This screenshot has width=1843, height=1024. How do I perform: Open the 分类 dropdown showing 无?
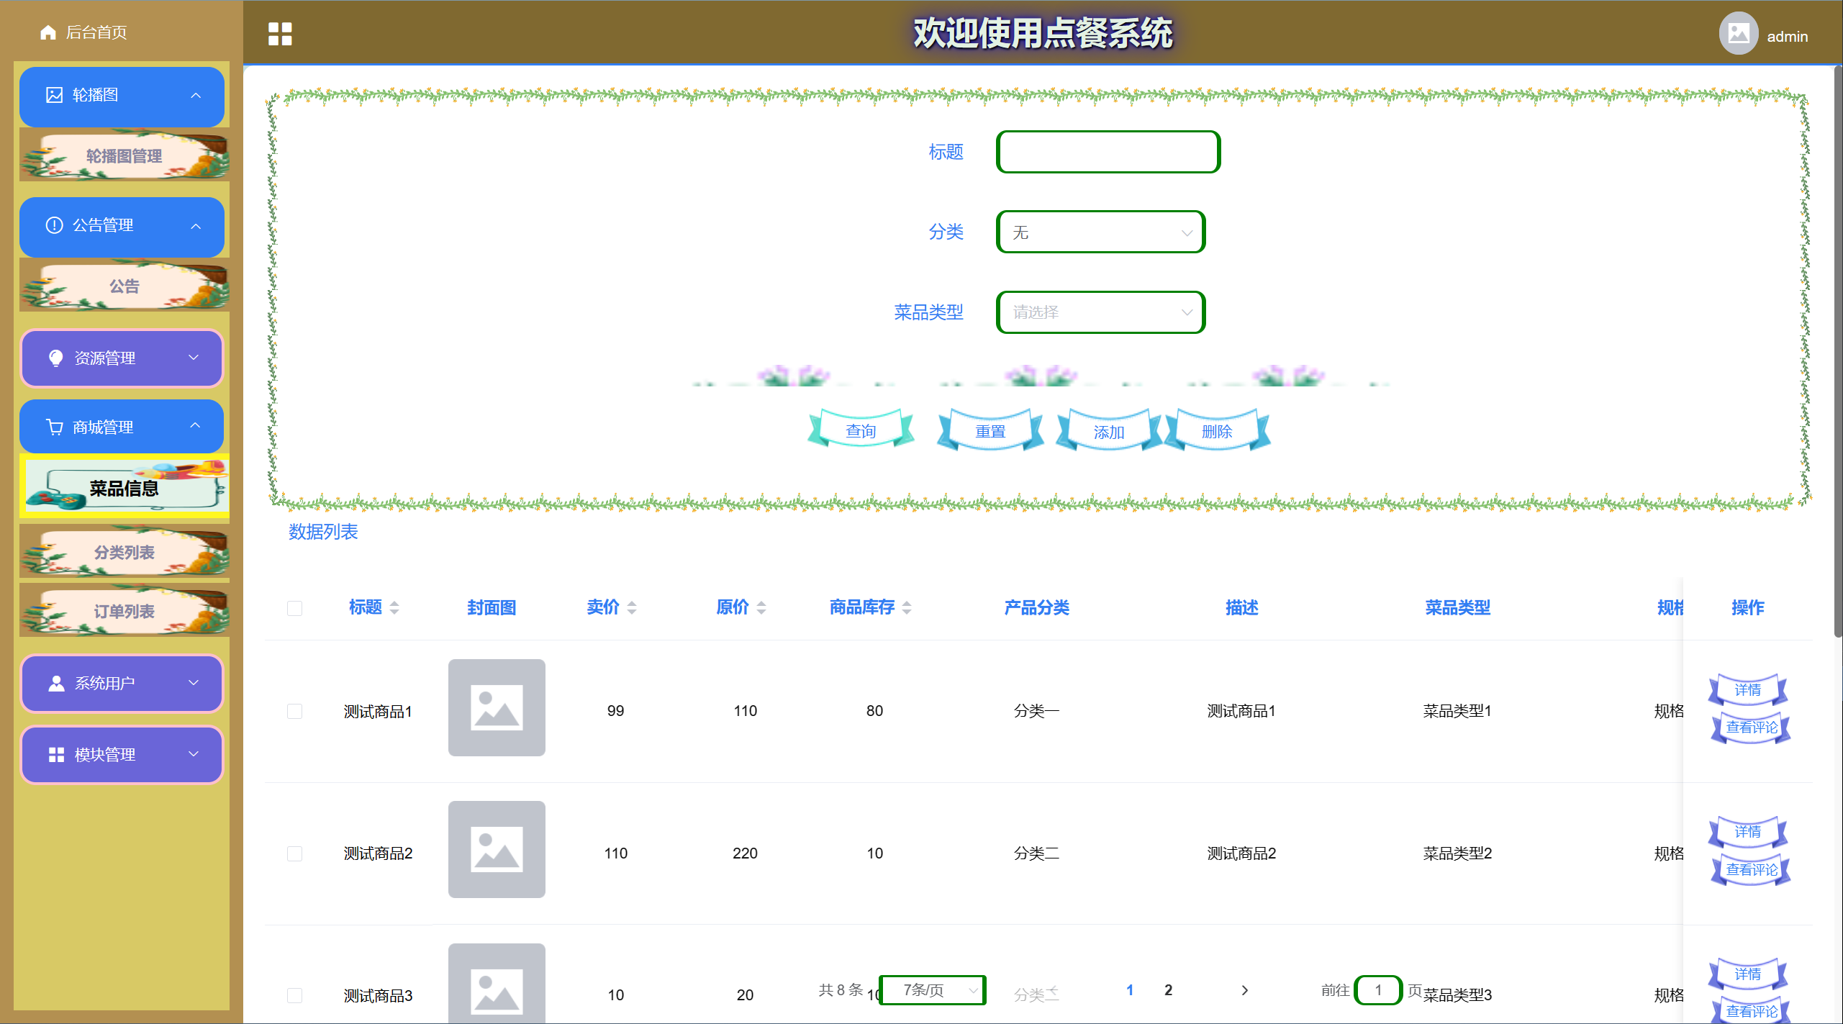point(1100,232)
